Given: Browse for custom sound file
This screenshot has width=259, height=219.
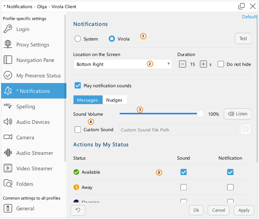Looking at the screenshot, I should [x=245, y=129].
